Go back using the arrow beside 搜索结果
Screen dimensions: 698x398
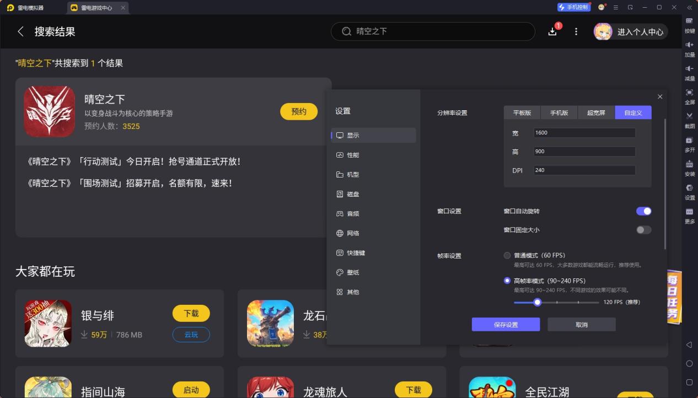20,31
